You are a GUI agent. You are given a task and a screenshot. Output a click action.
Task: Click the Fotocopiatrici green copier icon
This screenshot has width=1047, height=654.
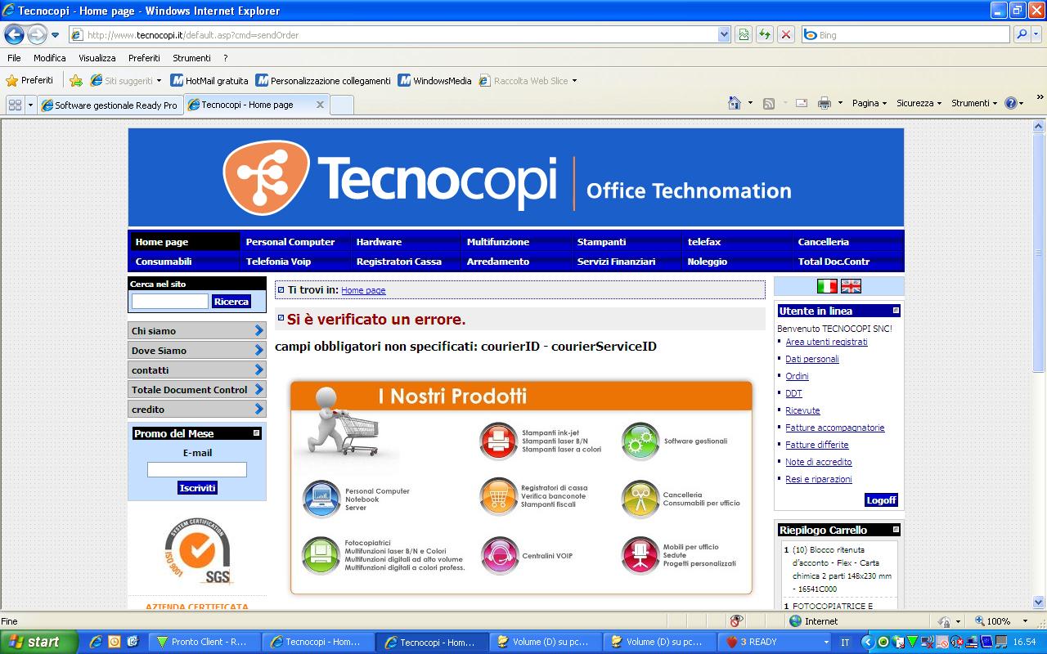[321, 556]
